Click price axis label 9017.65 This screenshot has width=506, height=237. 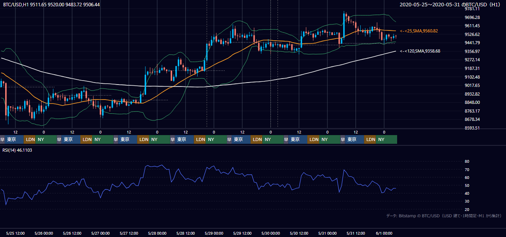pyautogui.click(x=472, y=85)
